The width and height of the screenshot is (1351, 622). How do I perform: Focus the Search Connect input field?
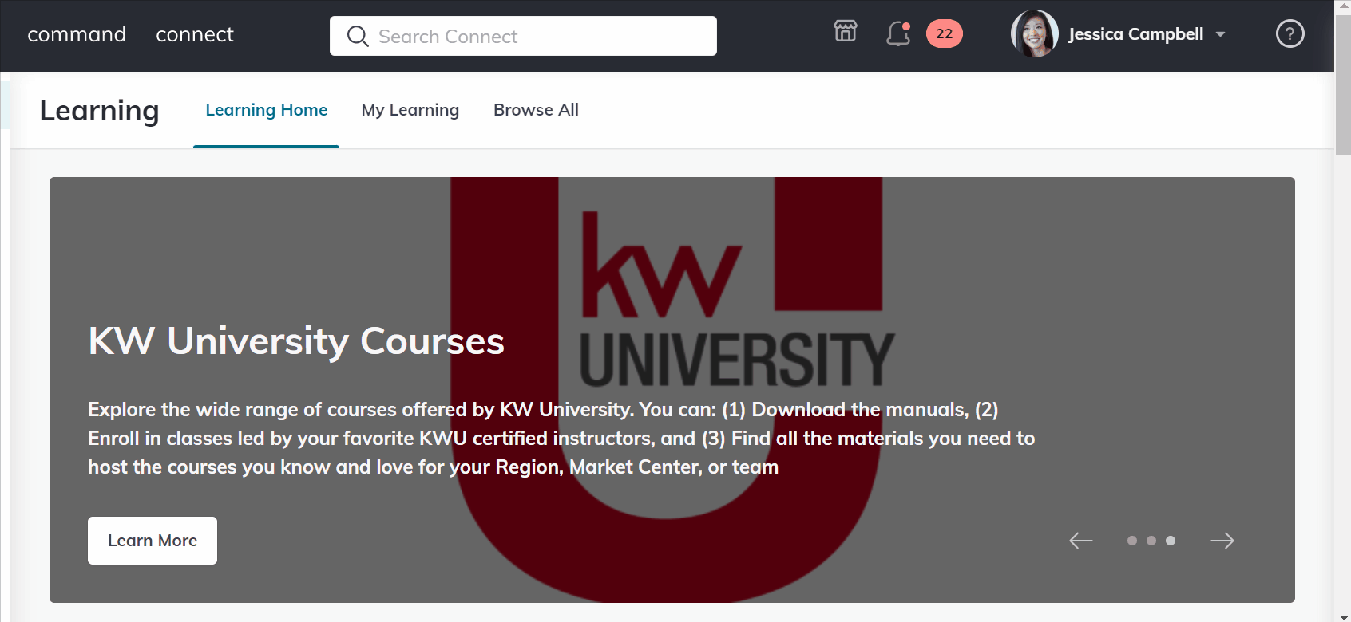523,36
